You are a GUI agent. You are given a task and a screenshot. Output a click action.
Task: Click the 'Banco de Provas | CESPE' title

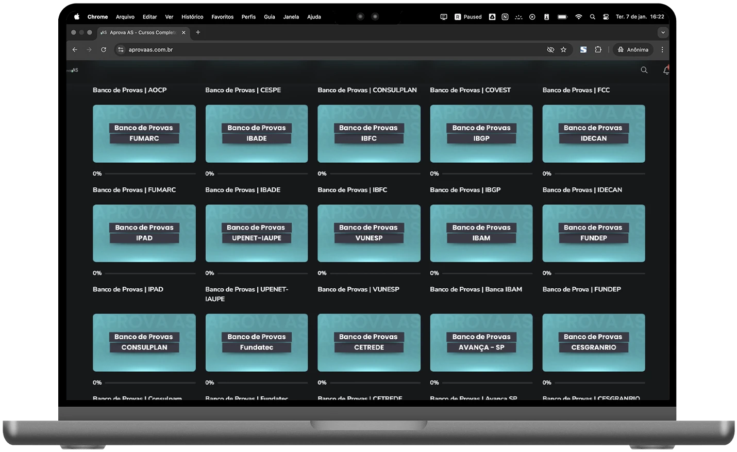[x=243, y=90]
